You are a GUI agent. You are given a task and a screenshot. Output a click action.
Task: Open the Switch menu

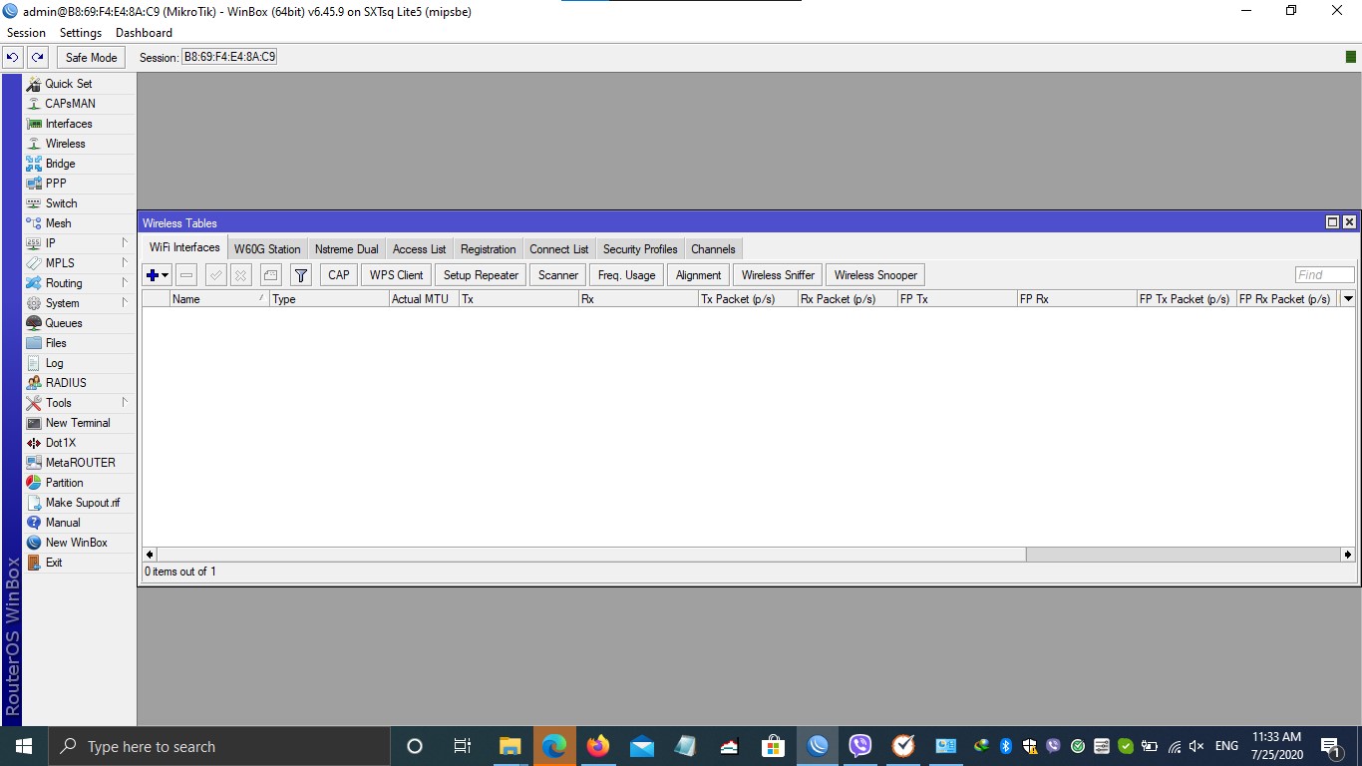[80, 203]
